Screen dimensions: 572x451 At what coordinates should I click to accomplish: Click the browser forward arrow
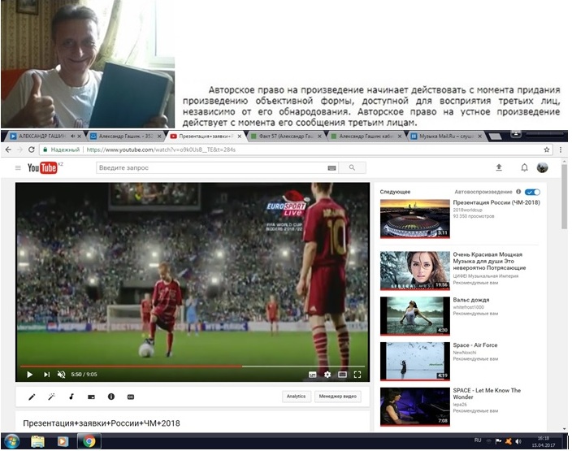20,150
